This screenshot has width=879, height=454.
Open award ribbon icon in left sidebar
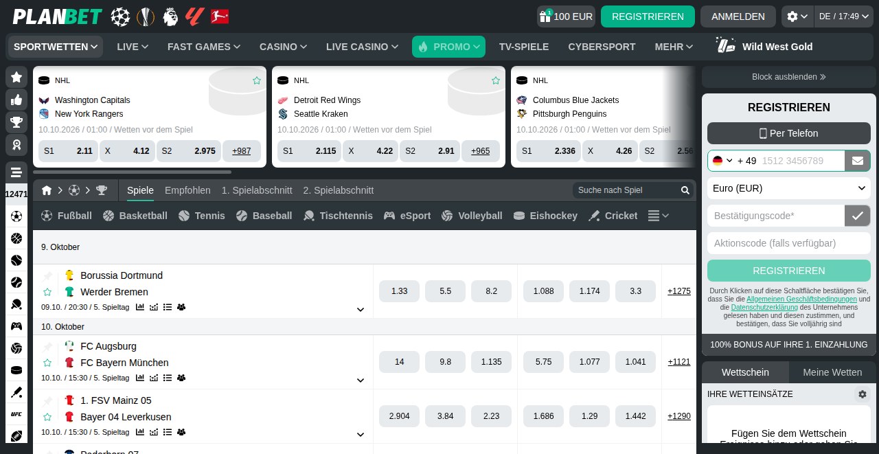point(16,144)
